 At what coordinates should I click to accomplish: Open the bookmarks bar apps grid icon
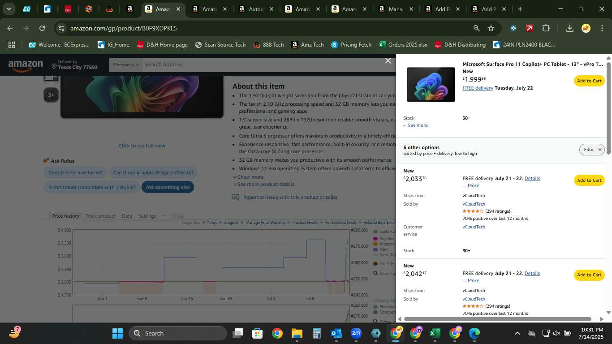click(x=12, y=45)
